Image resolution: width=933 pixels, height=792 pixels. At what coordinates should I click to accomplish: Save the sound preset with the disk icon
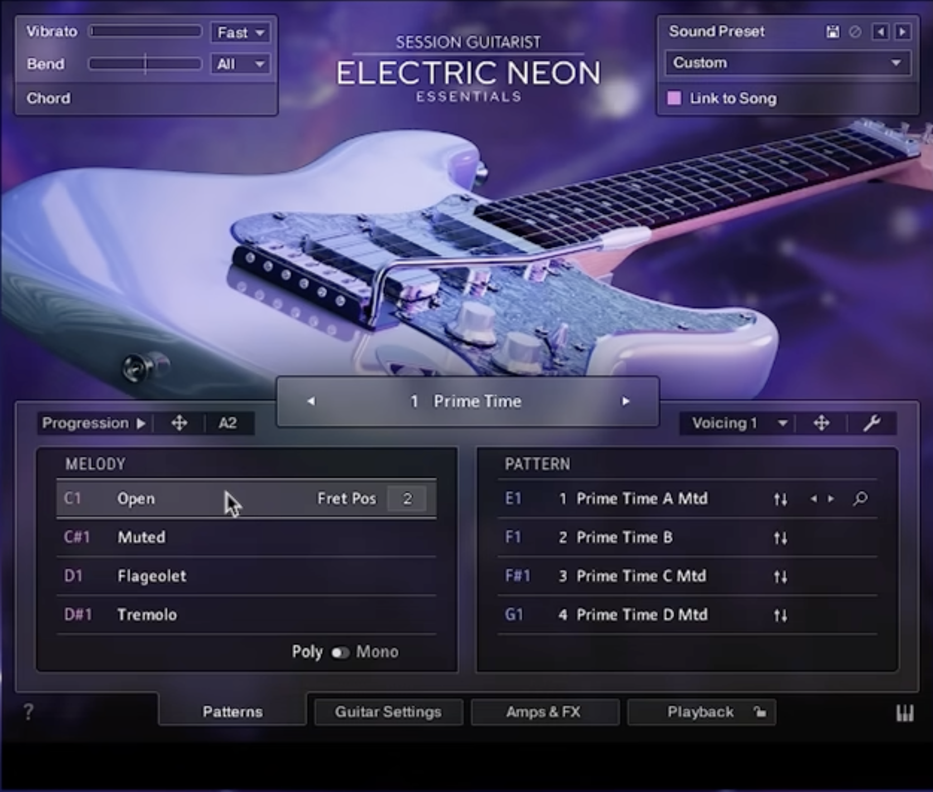[x=832, y=32]
